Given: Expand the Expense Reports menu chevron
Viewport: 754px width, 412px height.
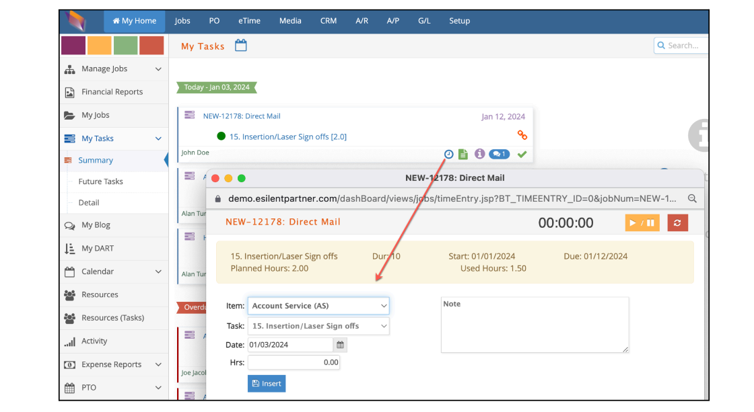Looking at the screenshot, I should (x=158, y=365).
